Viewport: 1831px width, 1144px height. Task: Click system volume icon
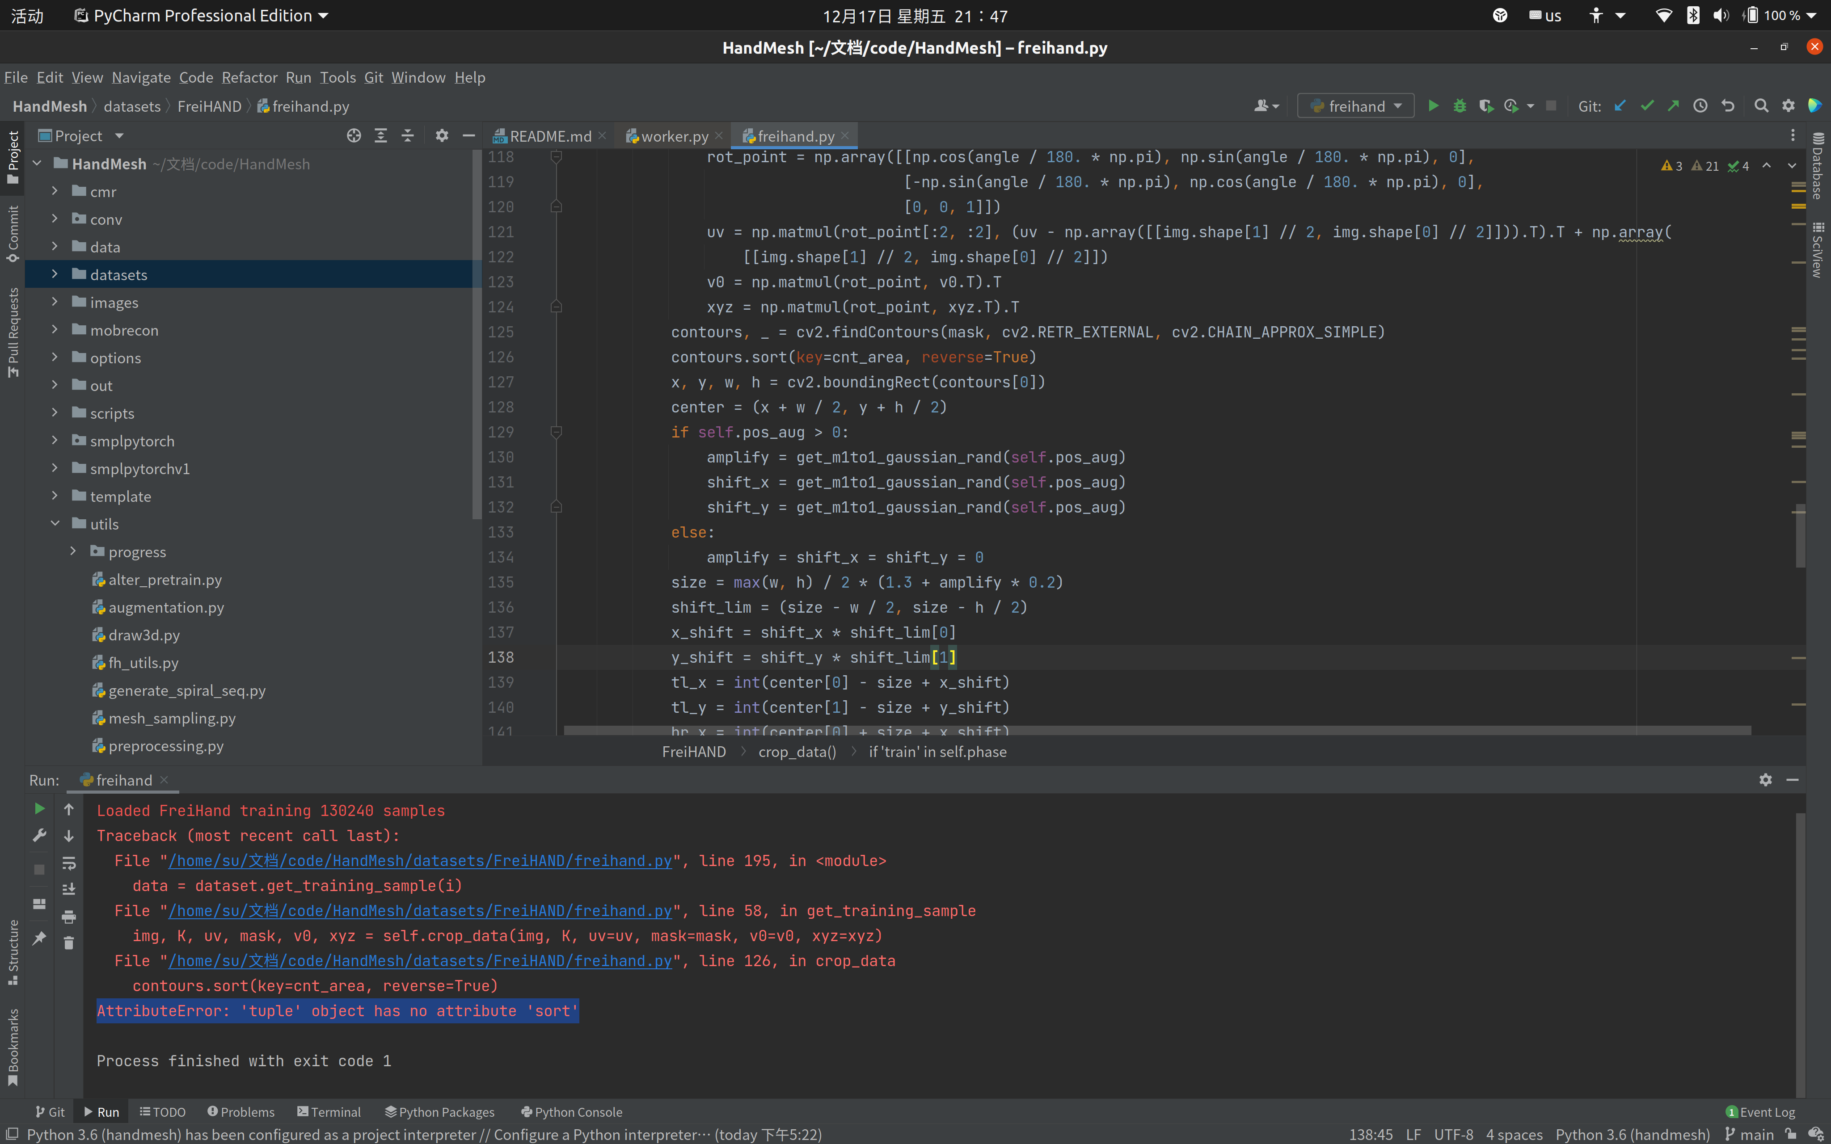coord(1721,15)
